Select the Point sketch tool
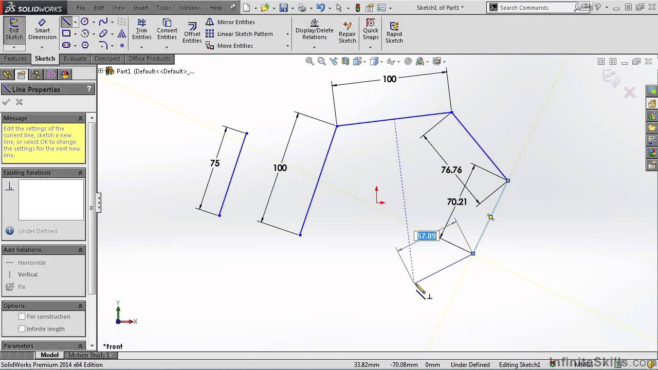Viewport: 658px width, 370px height. point(122,45)
